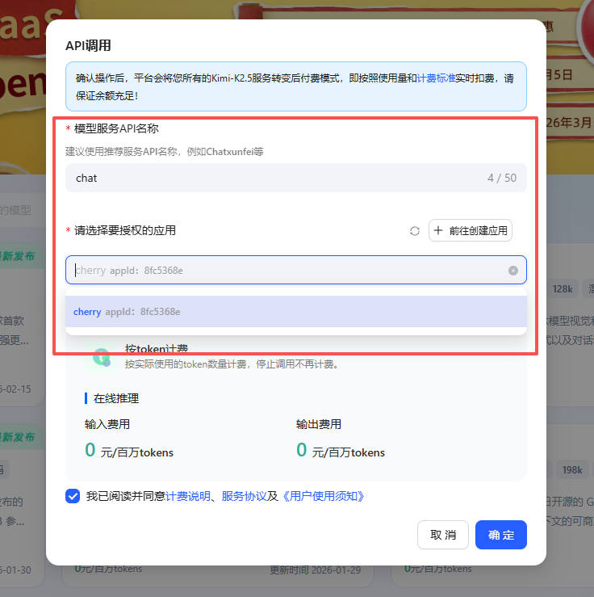
Task: Choose the 按token计费 billing option
Action: pos(157,349)
